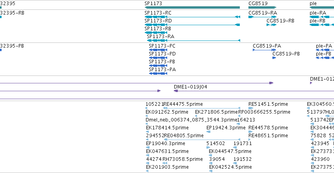
Task: Select the EK091262.5prime EST label
Action: (167, 112)
